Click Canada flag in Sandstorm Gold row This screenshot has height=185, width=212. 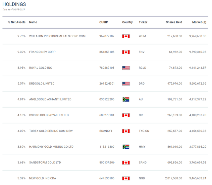[126, 163]
